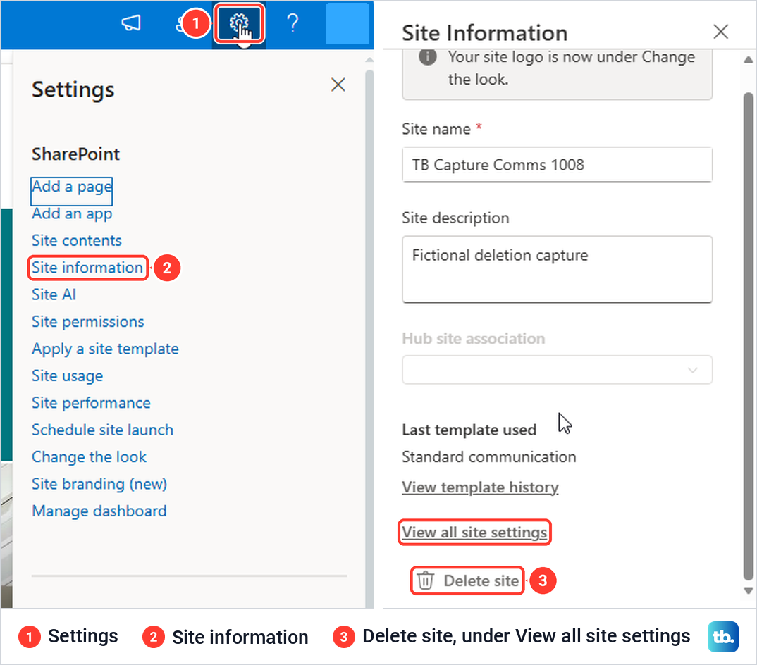Click the SharePoint section heading
This screenshot has height=665, width=757.
pyautogui.click(x=76, y=154)
